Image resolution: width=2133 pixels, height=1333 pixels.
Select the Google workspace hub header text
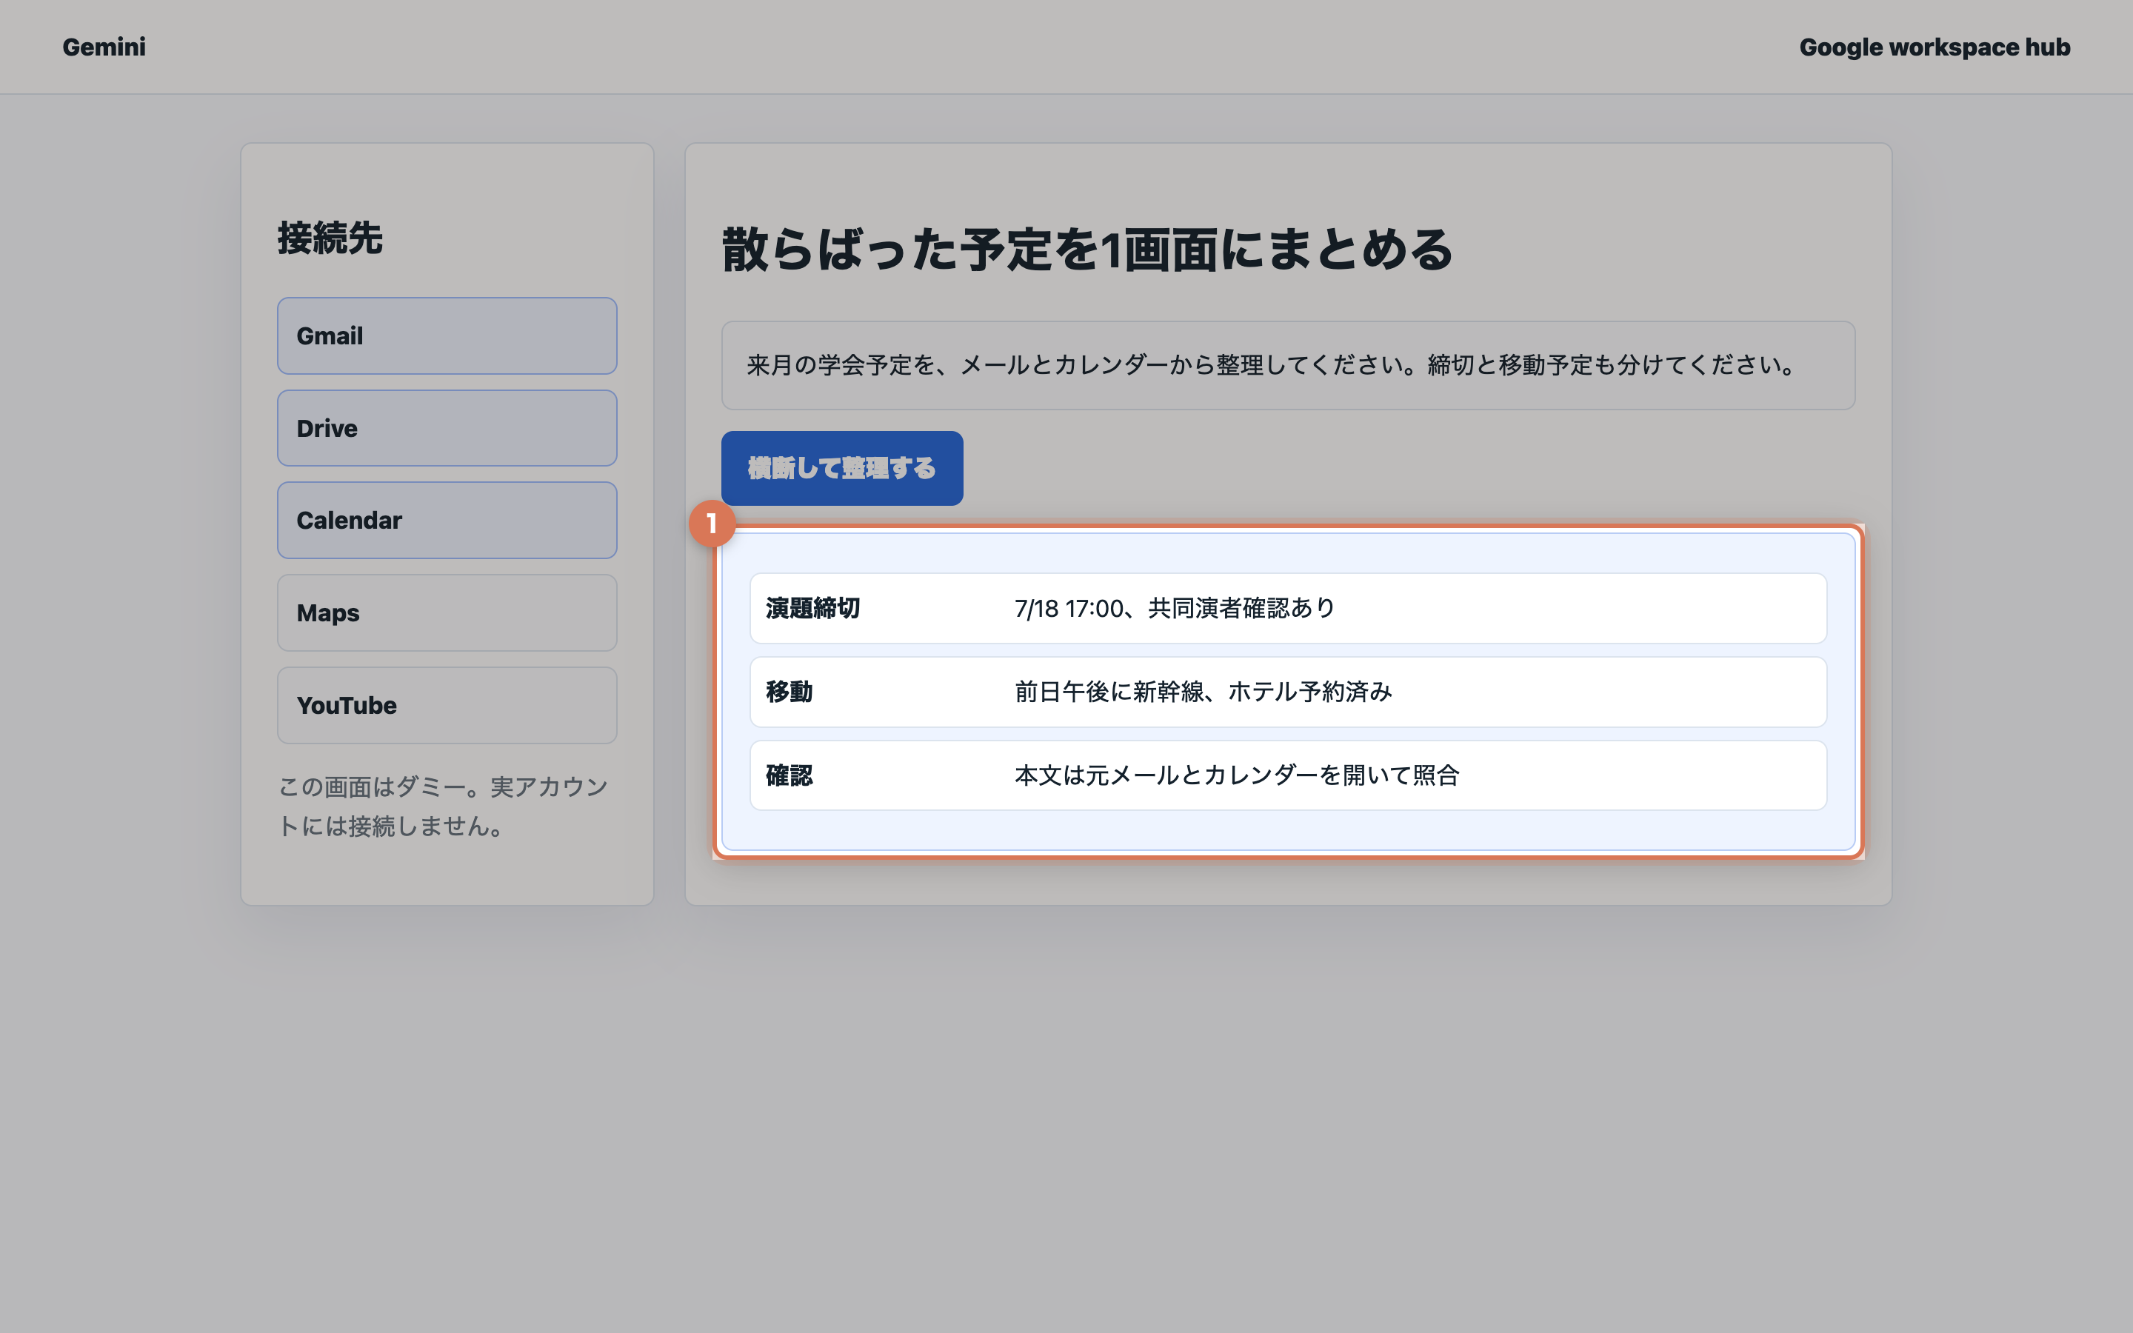click(1935, 47)
